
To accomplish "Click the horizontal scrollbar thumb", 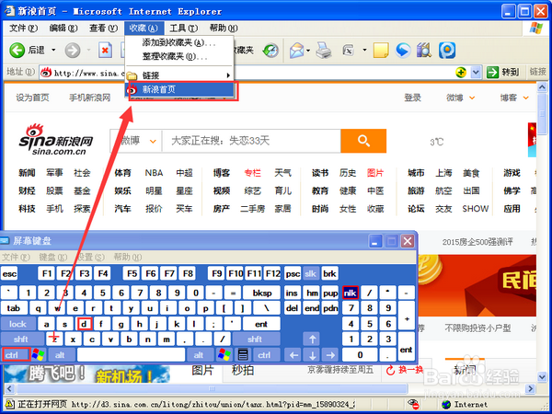I will pyautogui.click(x=212, y=389).
